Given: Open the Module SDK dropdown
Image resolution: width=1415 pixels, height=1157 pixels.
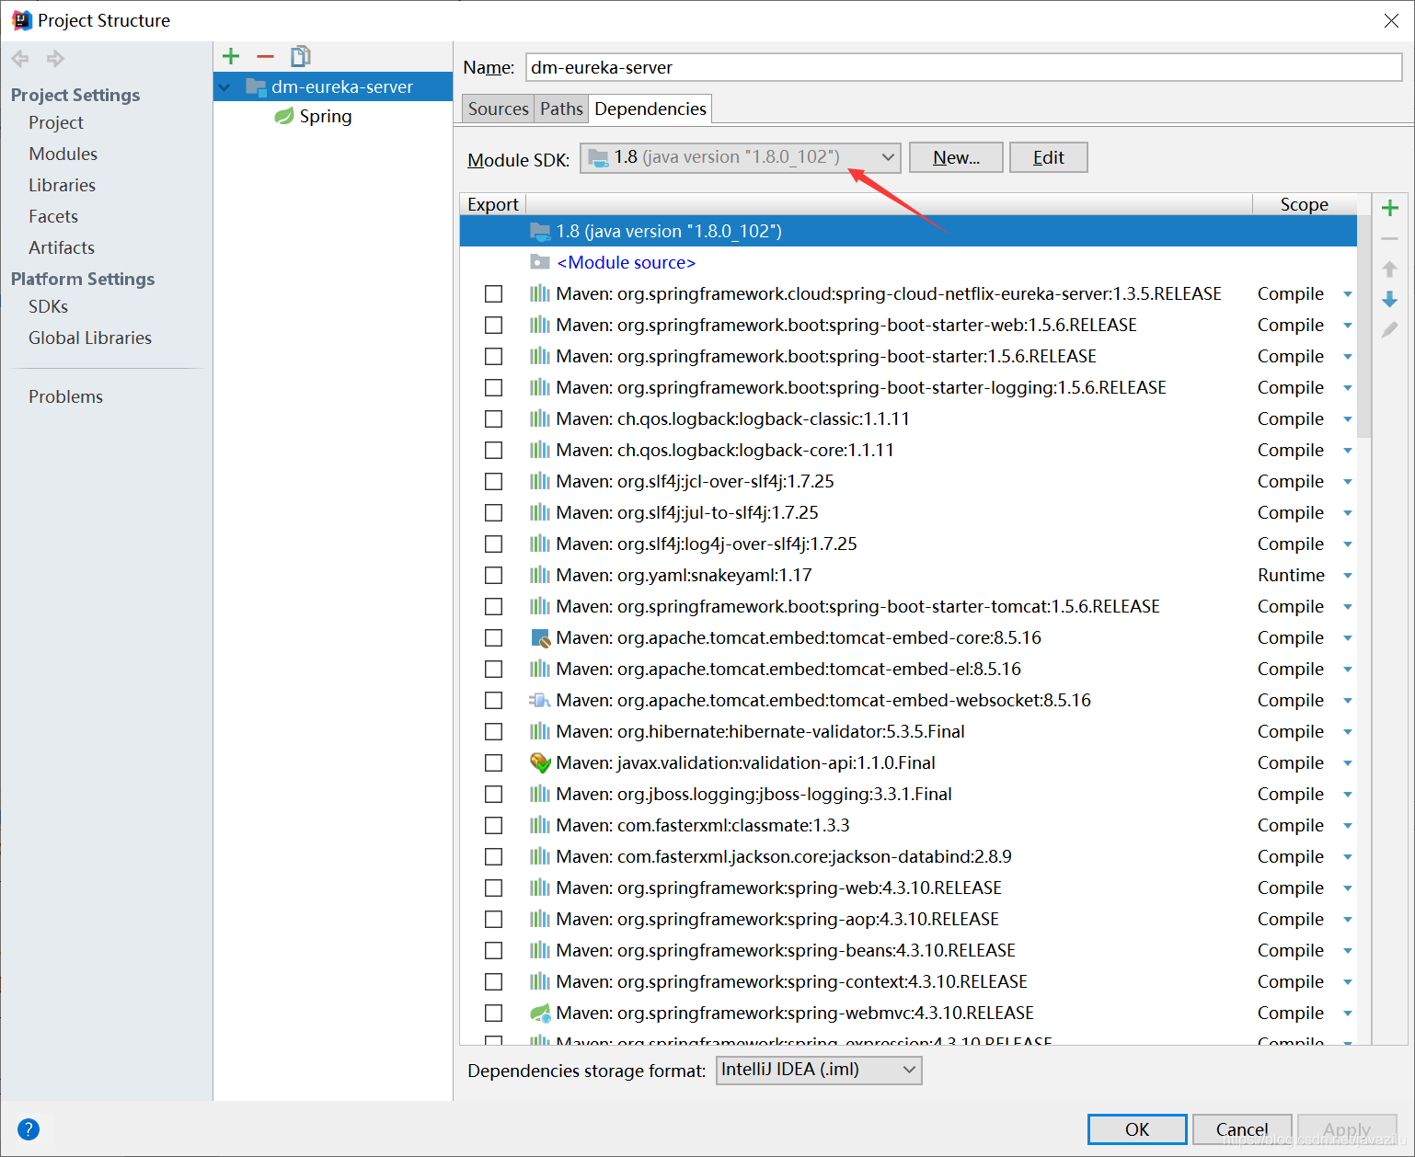Looking at the screenshot, I should [x=740, y=157].
